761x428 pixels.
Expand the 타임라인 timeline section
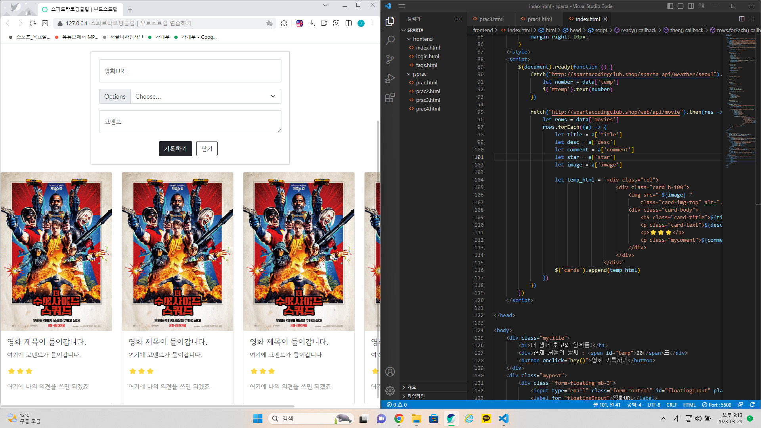click(433, 396)
